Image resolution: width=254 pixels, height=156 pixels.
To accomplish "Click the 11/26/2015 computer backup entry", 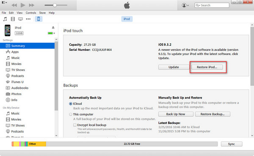I will (184, 131).
